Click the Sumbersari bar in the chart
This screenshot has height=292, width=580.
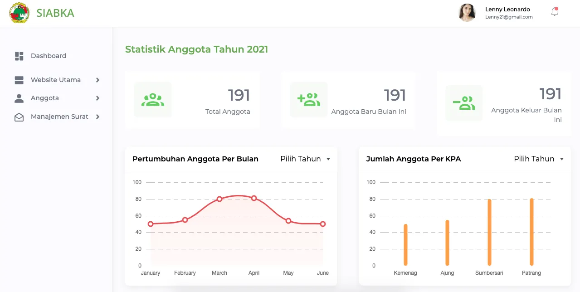tap(489, 232)
